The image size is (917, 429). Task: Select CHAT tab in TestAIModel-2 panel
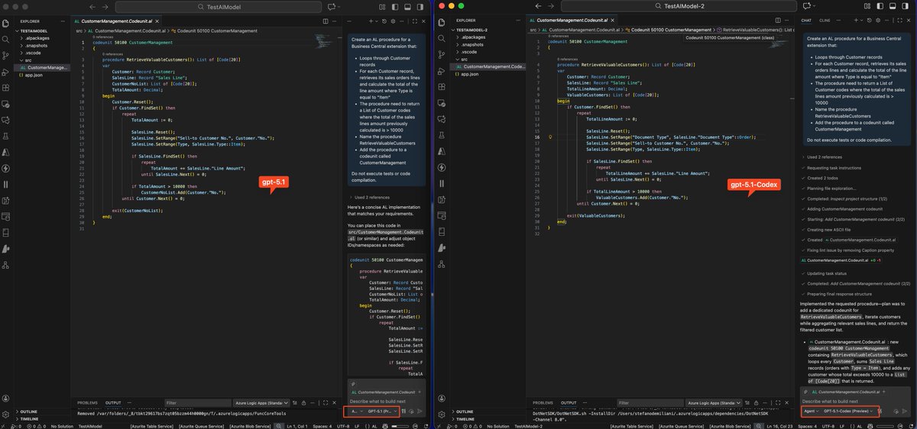tap(806, 21)
